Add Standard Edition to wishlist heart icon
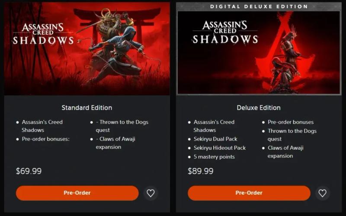This screenshot has height=216, width=346. pyautogui.click(x=151, y=193)
